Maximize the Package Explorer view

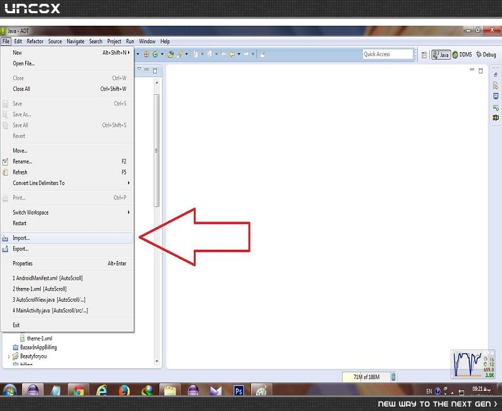pos(155,70)
